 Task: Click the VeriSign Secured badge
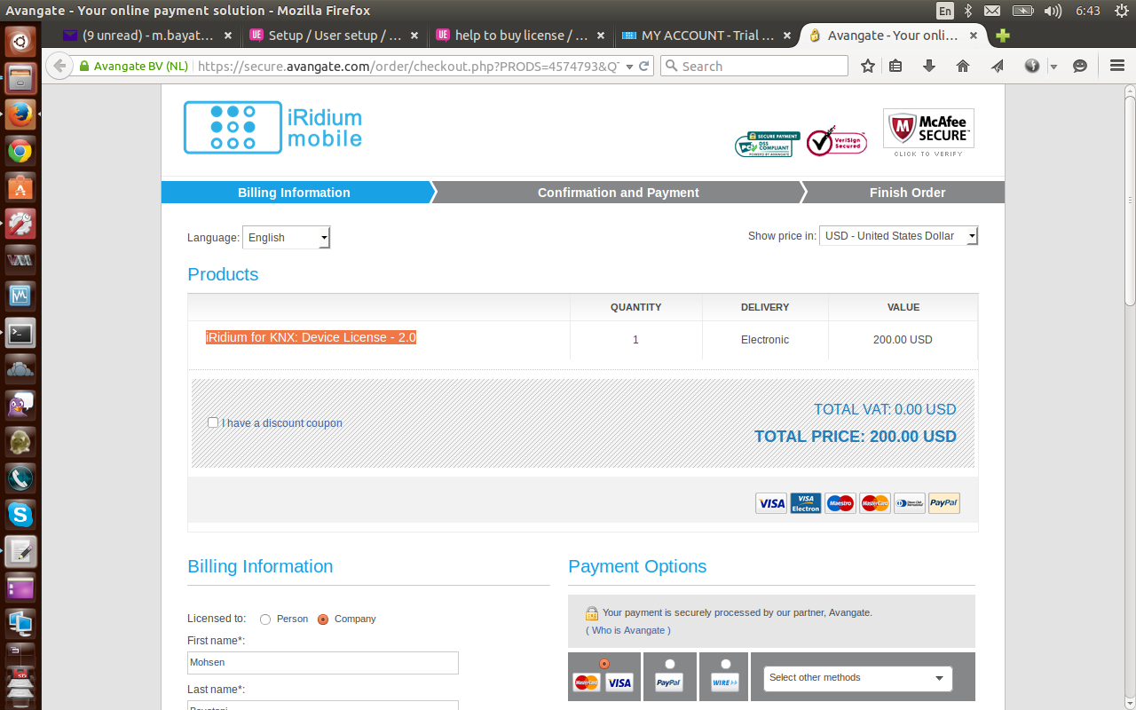[836, 141]
